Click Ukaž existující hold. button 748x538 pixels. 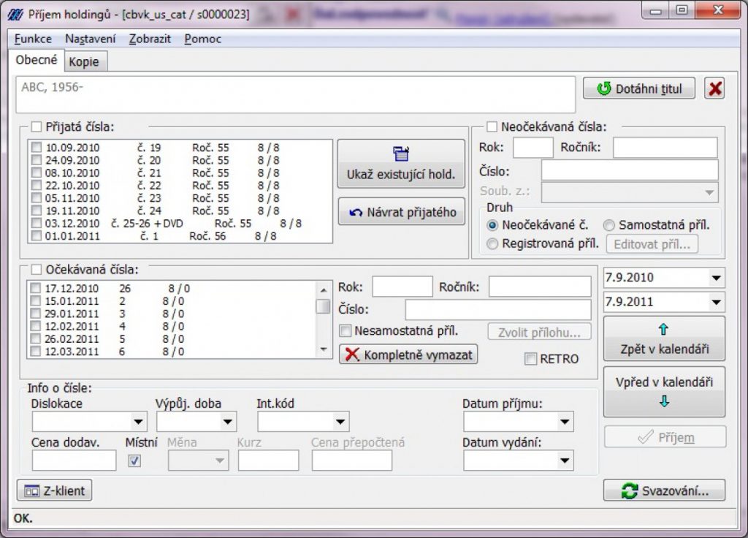401,164
